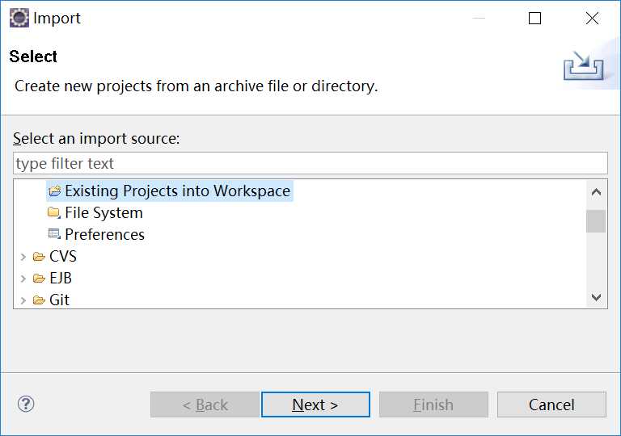Image resolution: width=621 pixels, height=436 pixels.
Task: Click the Existing Projects folder icon
Action: pyautogui.click(x=55, y=191)
